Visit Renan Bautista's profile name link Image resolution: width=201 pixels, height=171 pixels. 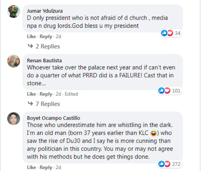click(x=43, y=60)
